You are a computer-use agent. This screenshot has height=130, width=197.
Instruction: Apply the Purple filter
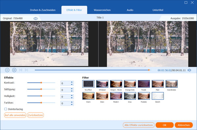144,84
